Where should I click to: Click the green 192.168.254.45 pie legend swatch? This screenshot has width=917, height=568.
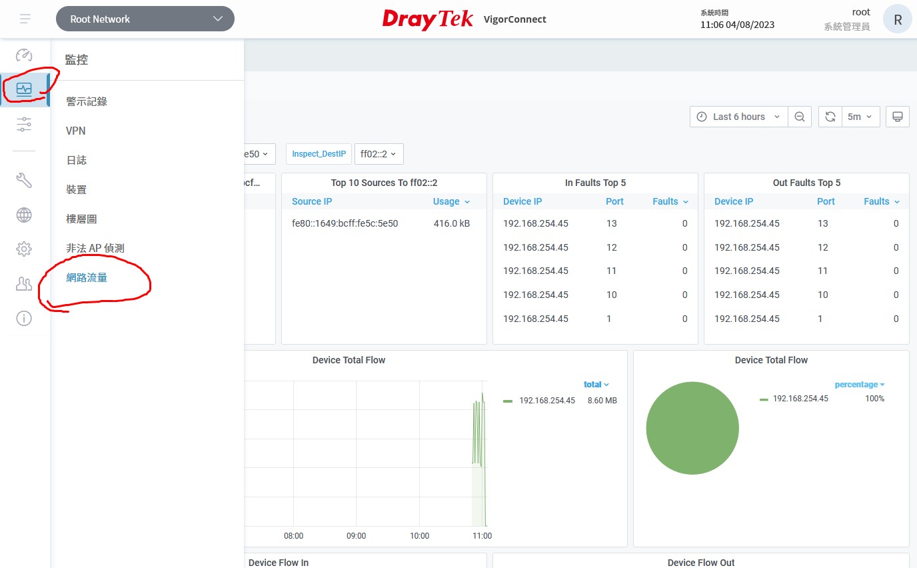pyautogui.click(x=764, y=399)
